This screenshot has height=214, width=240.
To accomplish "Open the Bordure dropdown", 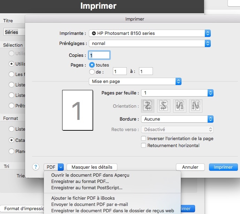I will (177, 119).
